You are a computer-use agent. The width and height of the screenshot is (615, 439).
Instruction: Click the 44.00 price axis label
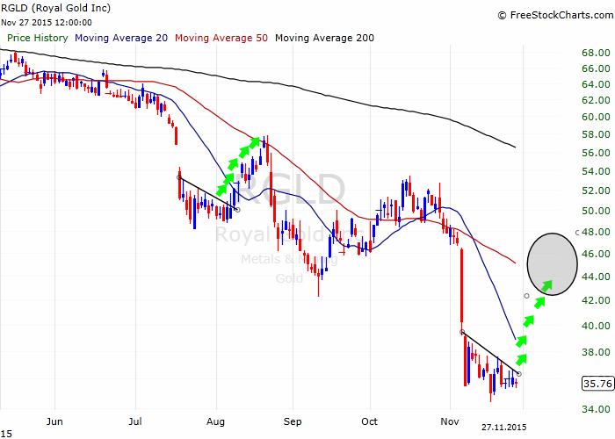[x=597, y=277]
